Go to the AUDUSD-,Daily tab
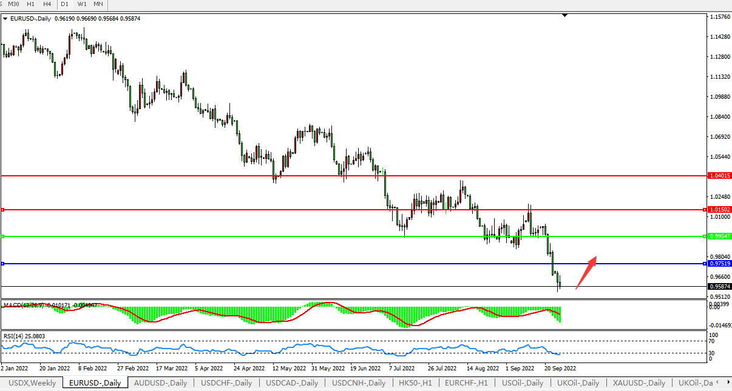The image size is (732, 391). 160,383
